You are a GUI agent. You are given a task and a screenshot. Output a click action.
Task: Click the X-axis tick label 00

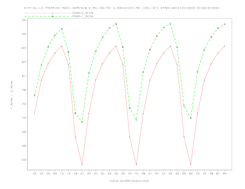pyautogui.click(x=35, y=174)
